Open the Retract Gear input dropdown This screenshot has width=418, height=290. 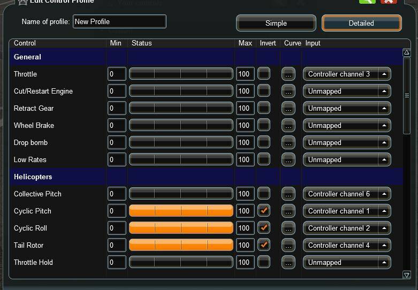[347, 109]
